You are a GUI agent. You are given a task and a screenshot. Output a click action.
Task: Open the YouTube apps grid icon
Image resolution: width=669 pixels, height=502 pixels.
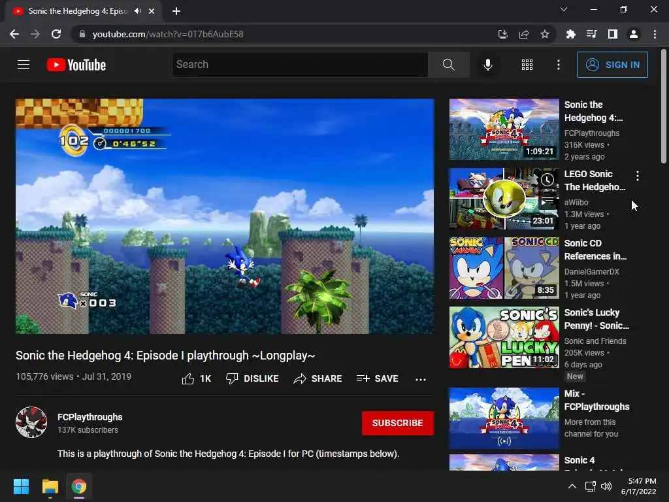527,65
